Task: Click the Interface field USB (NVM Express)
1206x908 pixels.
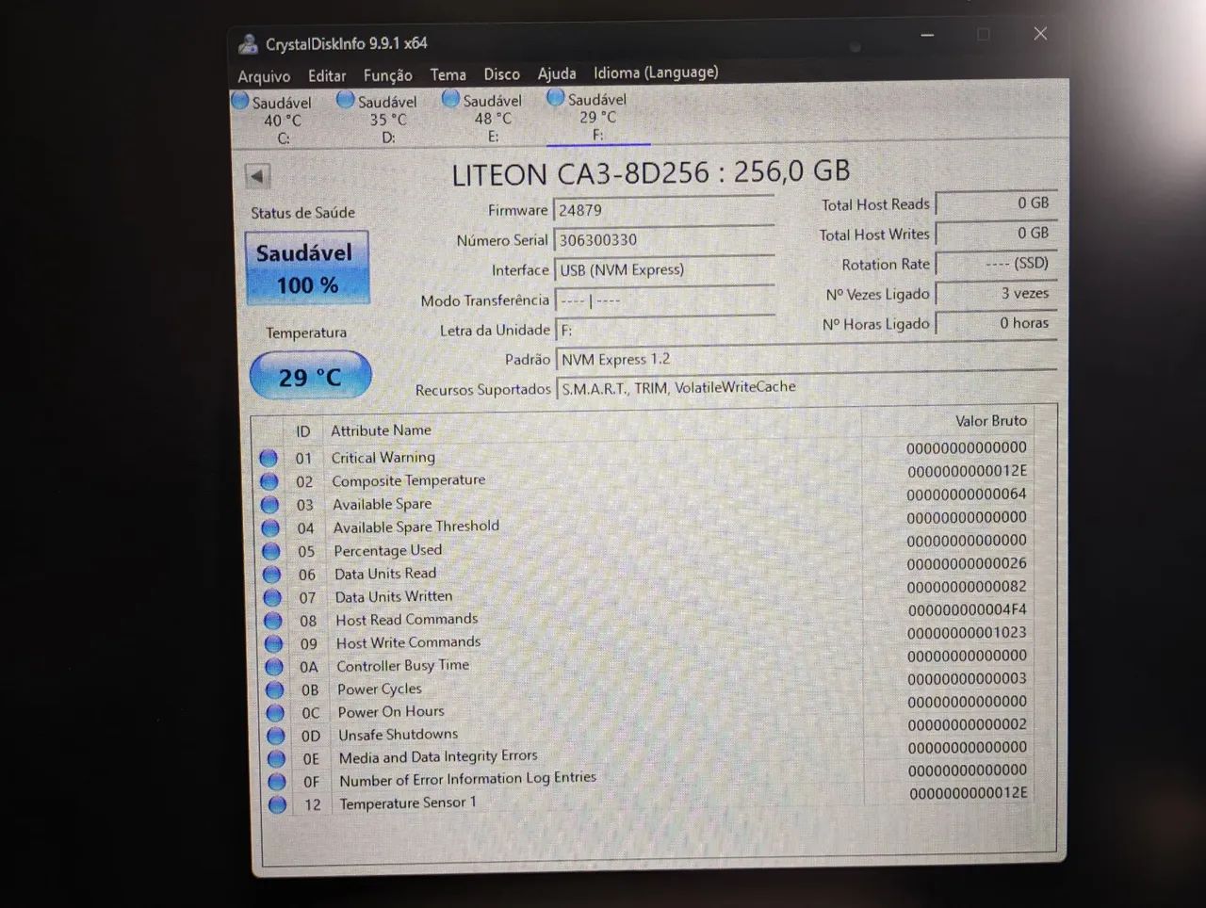Action: [x=664, y=270]
